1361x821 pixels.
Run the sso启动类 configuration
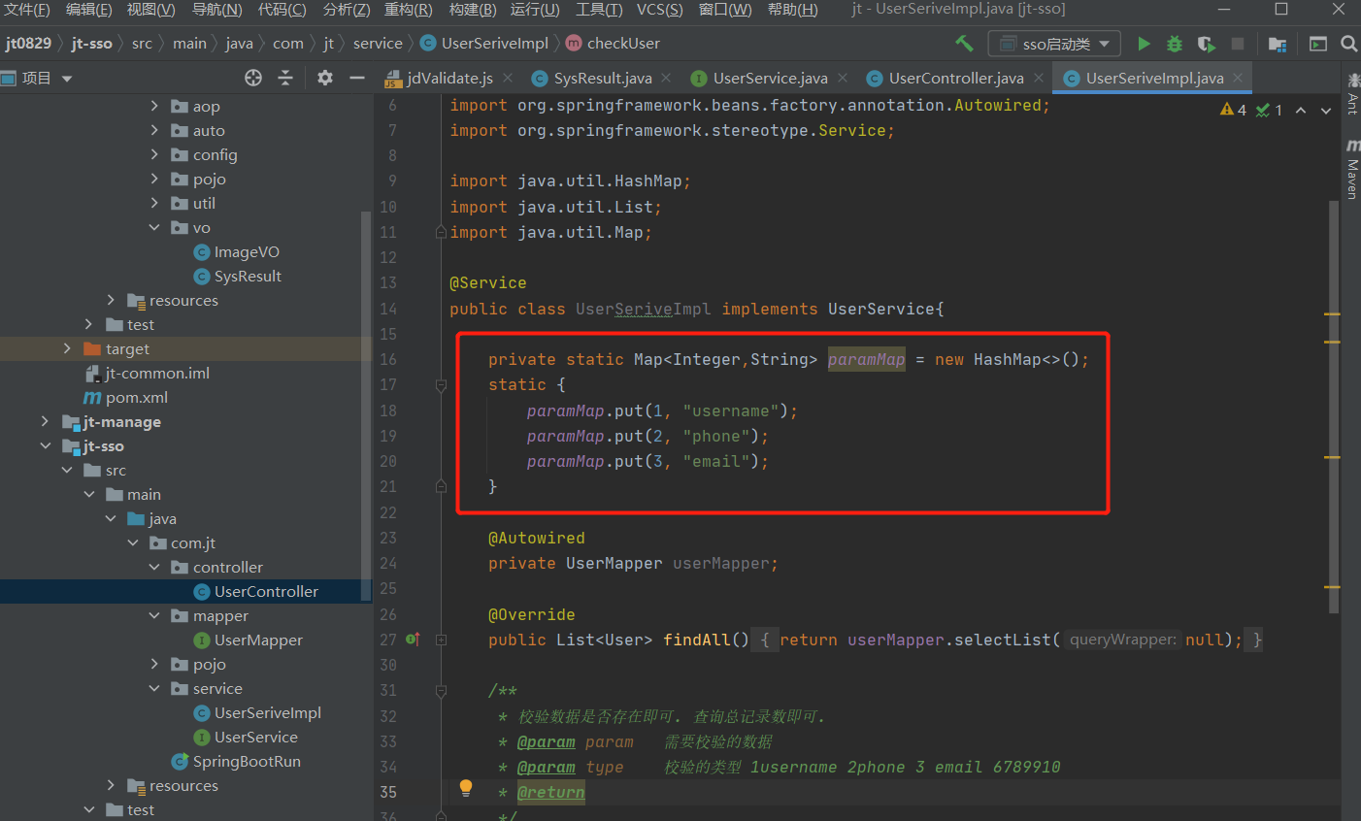[x=1144, y=44]
